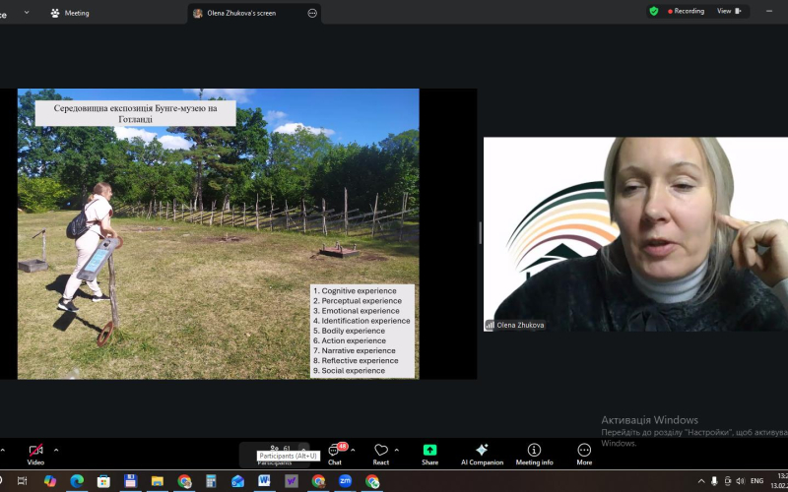Click the Recording indicator
788x492 pixels.
pyautogui.click(x=687, y=11)
